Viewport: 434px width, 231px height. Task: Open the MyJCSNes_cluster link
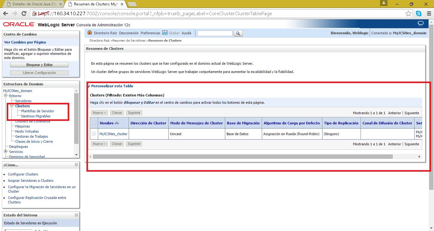[113, 134]
